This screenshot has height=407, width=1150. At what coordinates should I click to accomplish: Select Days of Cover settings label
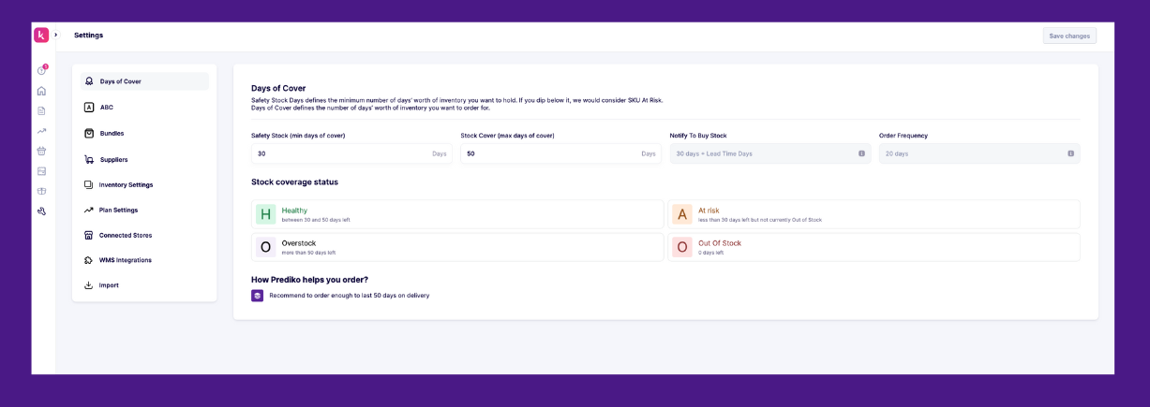pos(121,81)
